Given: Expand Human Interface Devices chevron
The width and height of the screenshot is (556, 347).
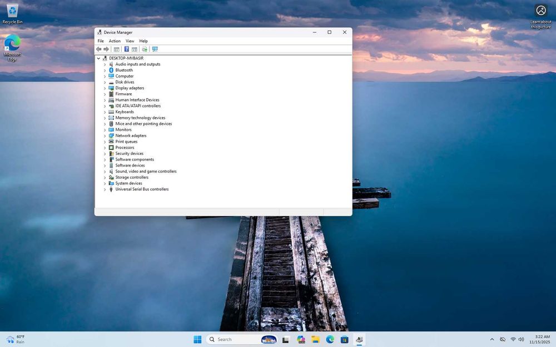Looking at the screenshot, I should (105, 100).
